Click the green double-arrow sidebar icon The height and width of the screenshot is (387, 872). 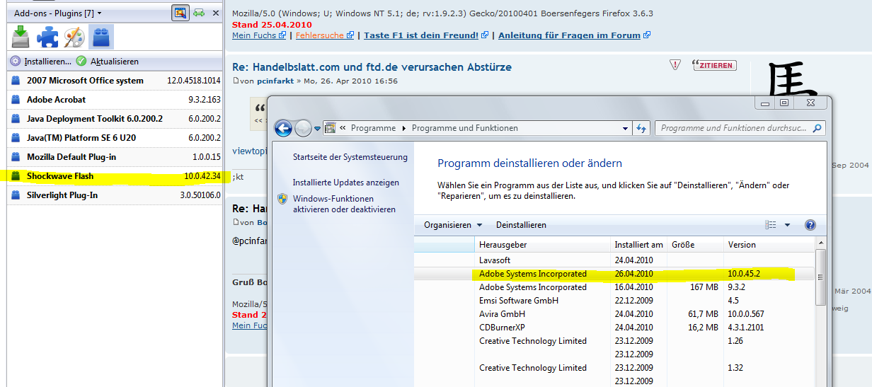point(199,13)
